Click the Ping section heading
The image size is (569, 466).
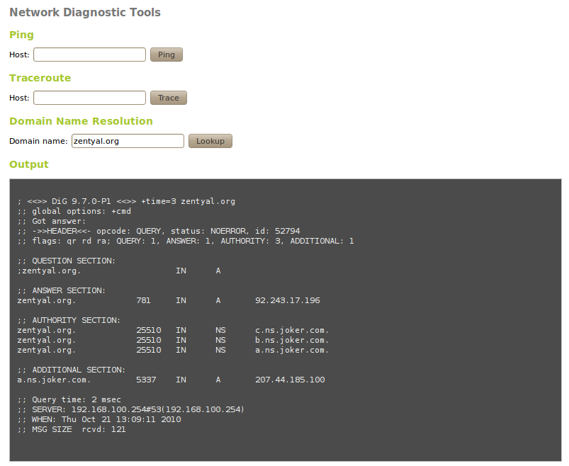[21, 35]
